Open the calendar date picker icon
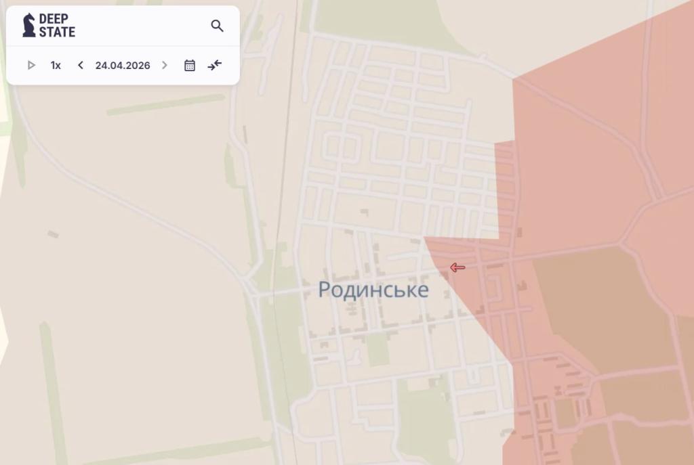The image size is (694, 465). point(190,66)
